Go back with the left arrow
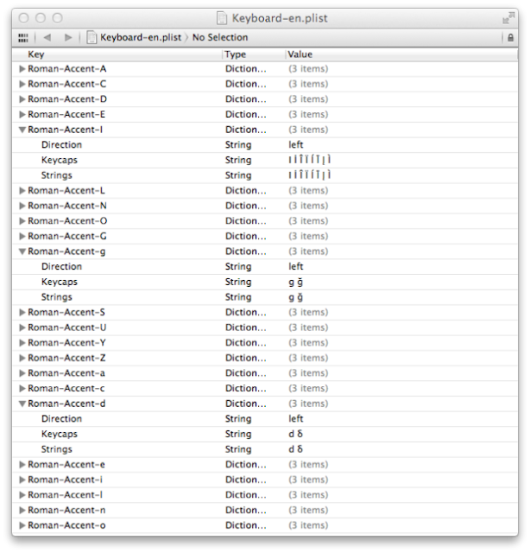Image resolution: width=530 pixels, height=553 pixels. coord(47,37)
